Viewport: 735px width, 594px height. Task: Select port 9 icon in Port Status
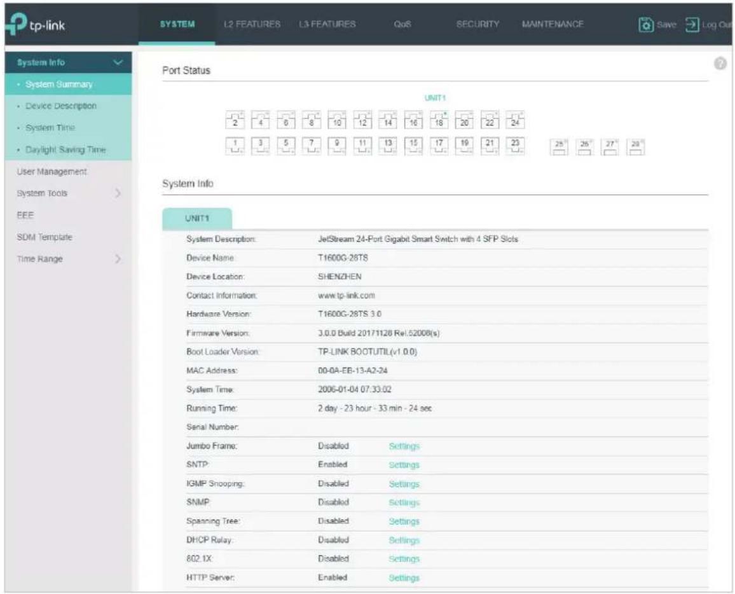point(336,146)
